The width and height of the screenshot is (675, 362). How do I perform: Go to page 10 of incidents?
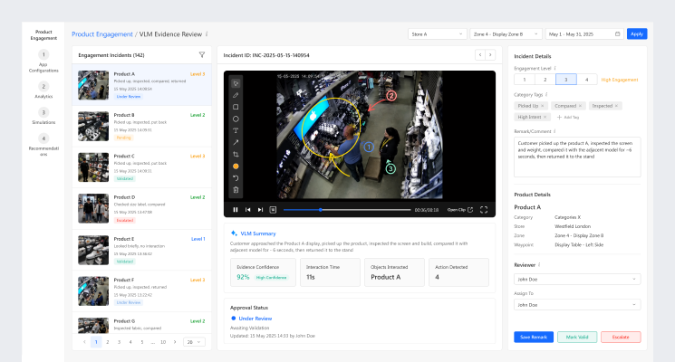click(x=163, y=342)
